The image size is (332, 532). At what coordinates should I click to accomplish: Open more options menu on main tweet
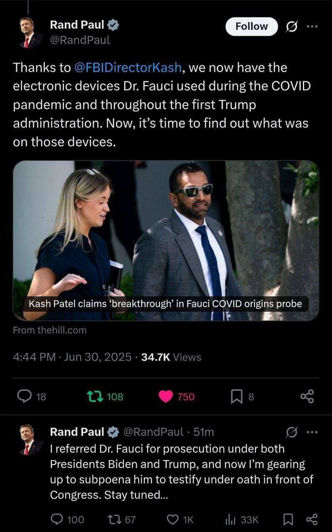312,27
